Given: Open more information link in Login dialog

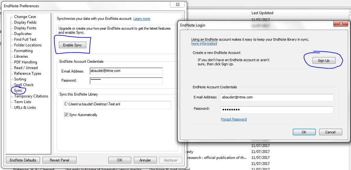Looking at the screenshot, I should (x=204, y=44).
